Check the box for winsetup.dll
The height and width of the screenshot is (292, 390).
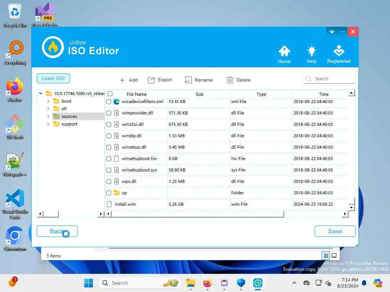point(109,147)
